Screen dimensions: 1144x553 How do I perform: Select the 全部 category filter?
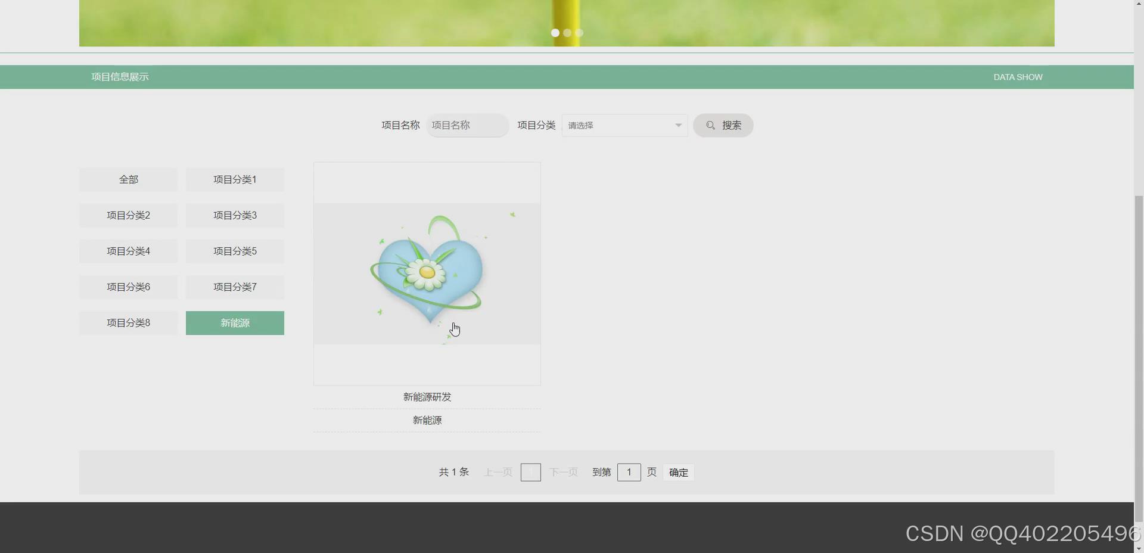point(128,179)
